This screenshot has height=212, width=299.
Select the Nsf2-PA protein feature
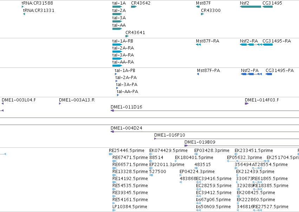(251, 74)
